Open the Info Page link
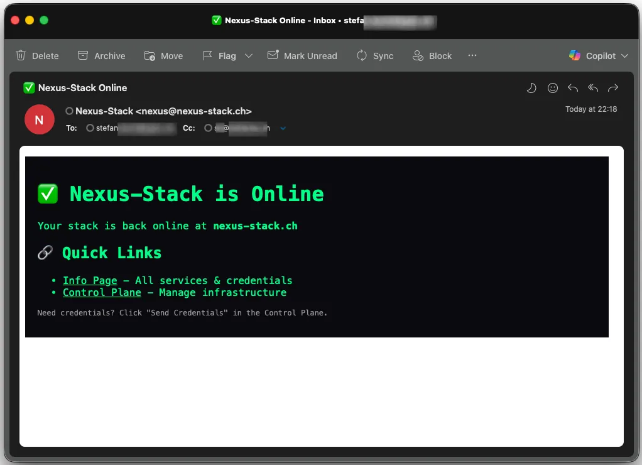This screenshot has height=465, width=642. click(90, 280)
